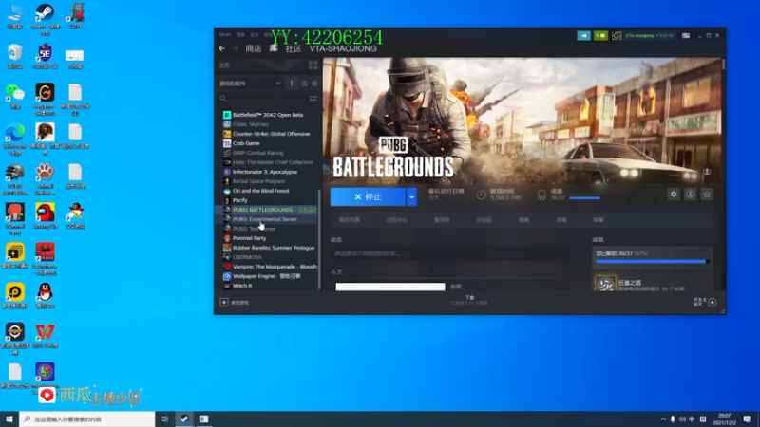Open the 商店 store tab
This screenshot has width=760, height=427.
click(254, 48)
